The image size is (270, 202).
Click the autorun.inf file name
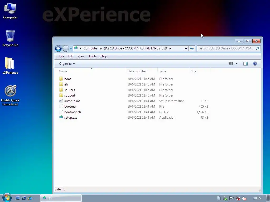[72, 101]
